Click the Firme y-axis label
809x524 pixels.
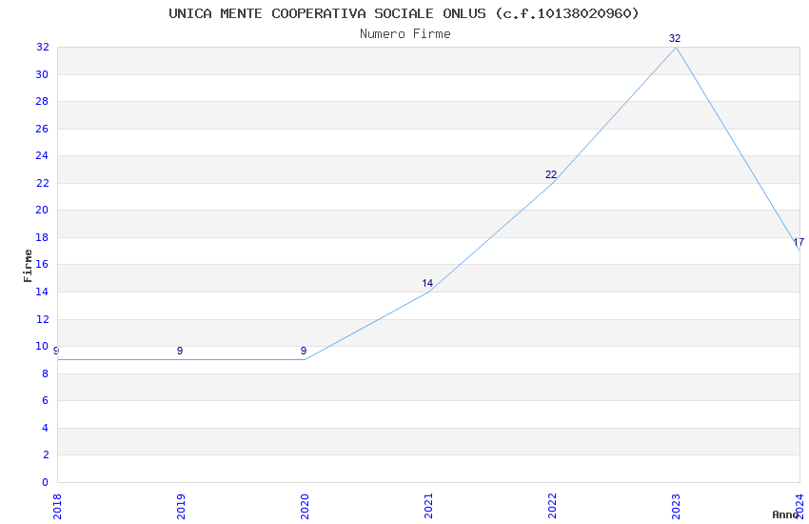[28, 266]
